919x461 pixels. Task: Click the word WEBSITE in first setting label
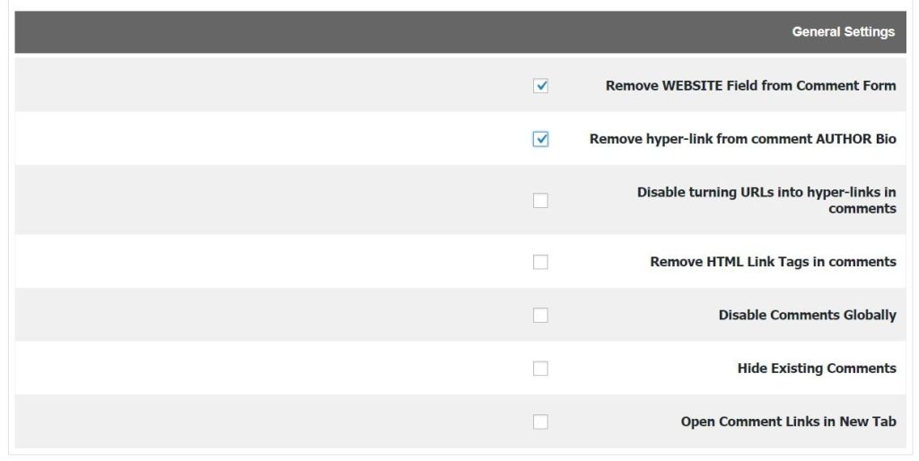pos(692,85)
